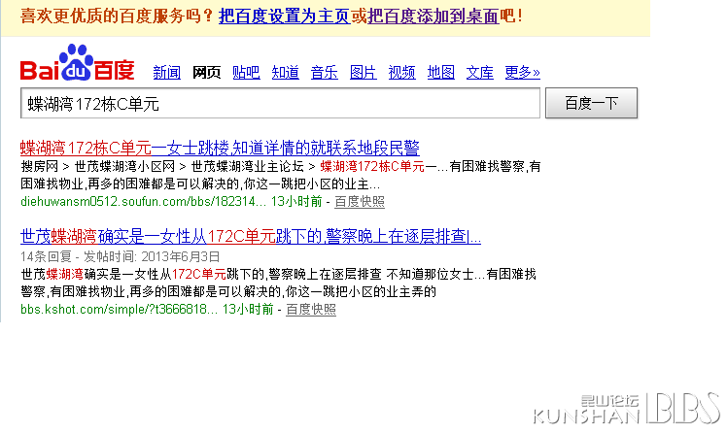
Task: Open 把百度添加到桌面 link
Action: coord(433,17)
